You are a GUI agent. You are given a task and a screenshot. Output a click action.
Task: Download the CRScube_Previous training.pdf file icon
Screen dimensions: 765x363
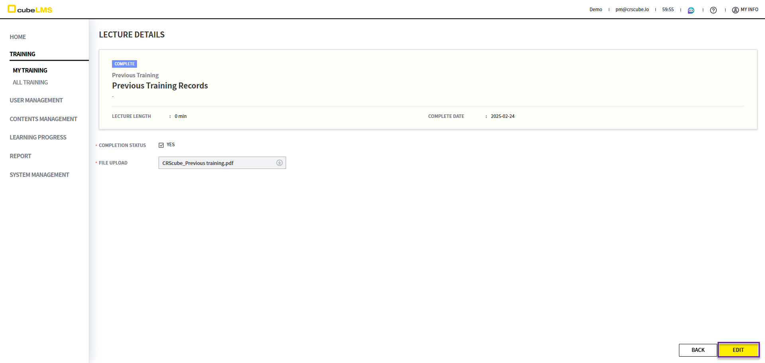tap(279, 163)
